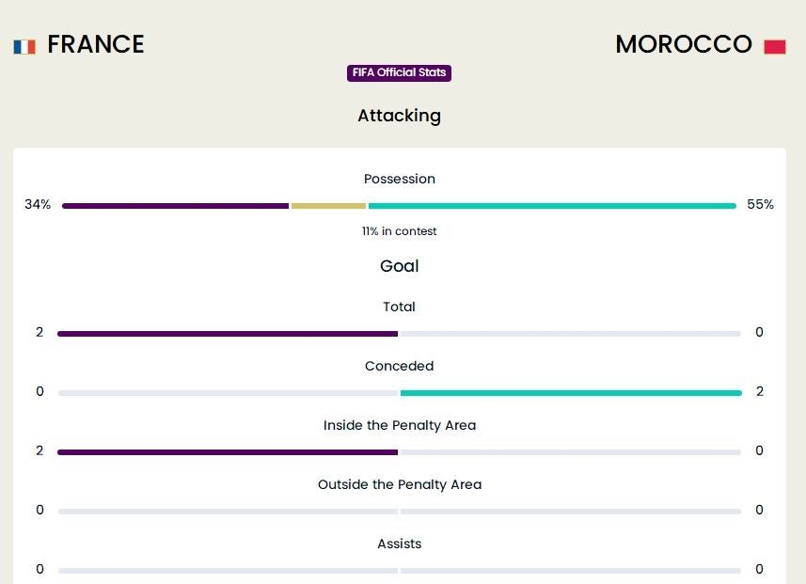
Task: Click France's Inside the Penalty Area bar
Action: [x=228, y=452]
